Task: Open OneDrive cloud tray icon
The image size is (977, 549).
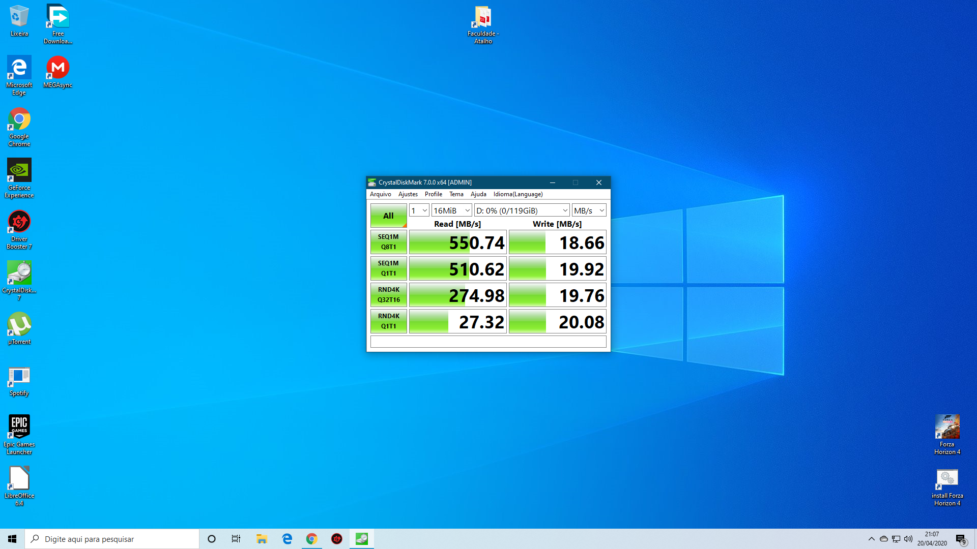Action: pos(884,539)
